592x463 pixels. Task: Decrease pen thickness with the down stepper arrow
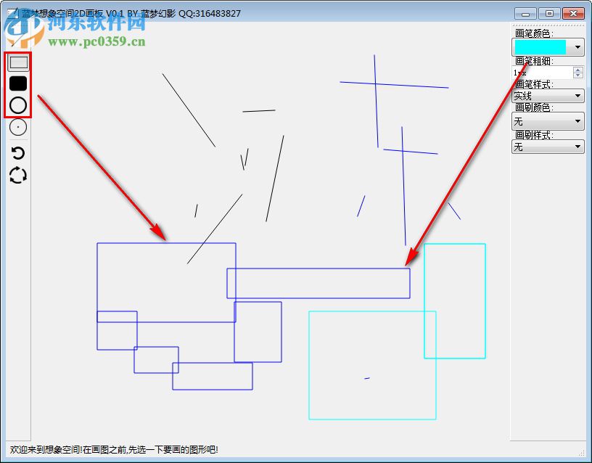pyautogui.click(x=577, y=75)
